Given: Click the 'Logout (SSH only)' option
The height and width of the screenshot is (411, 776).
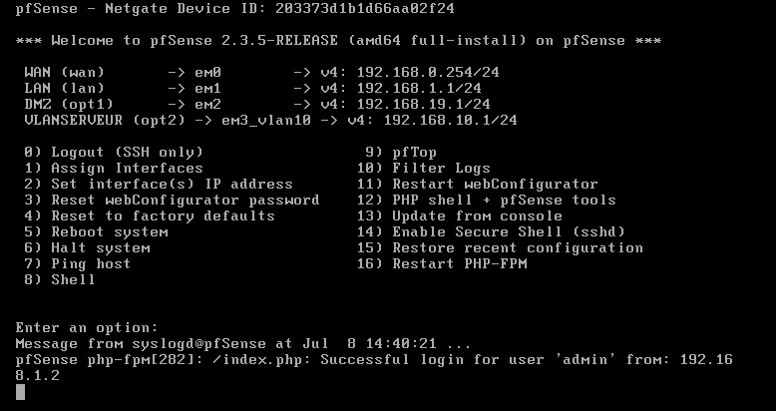Looking at the screenshot, I should [x=114, y=153].
